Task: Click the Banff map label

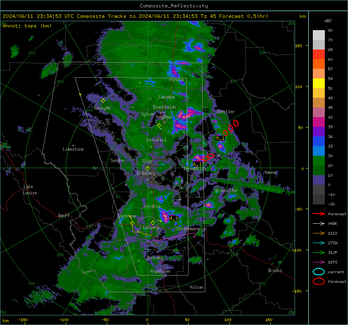Action: click(x=64, y=216)
